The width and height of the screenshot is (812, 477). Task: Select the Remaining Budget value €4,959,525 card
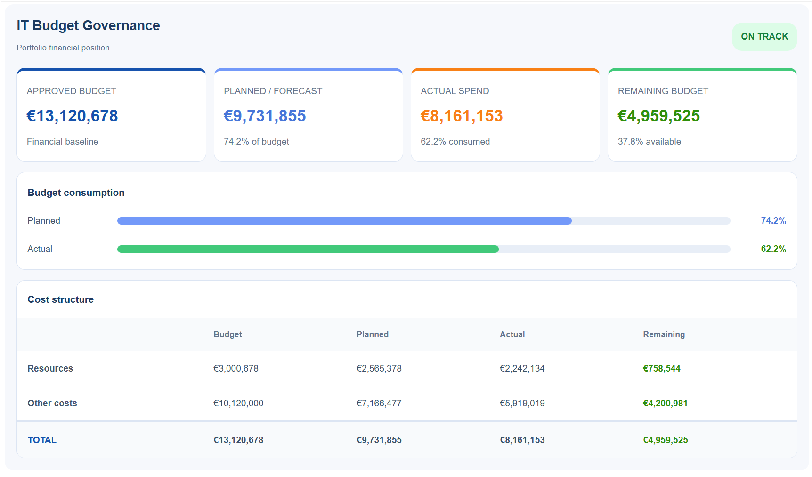coord(658,116)
